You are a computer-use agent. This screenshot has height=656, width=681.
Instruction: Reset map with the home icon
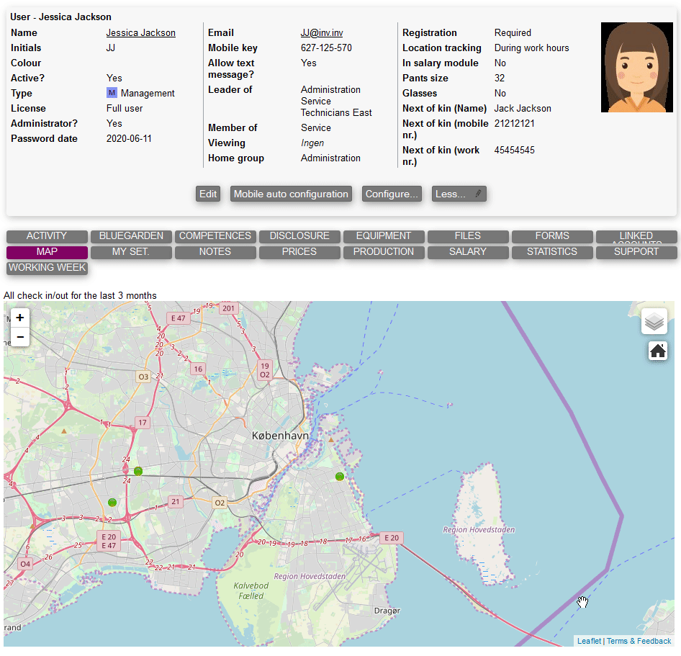tap(657, 351)
